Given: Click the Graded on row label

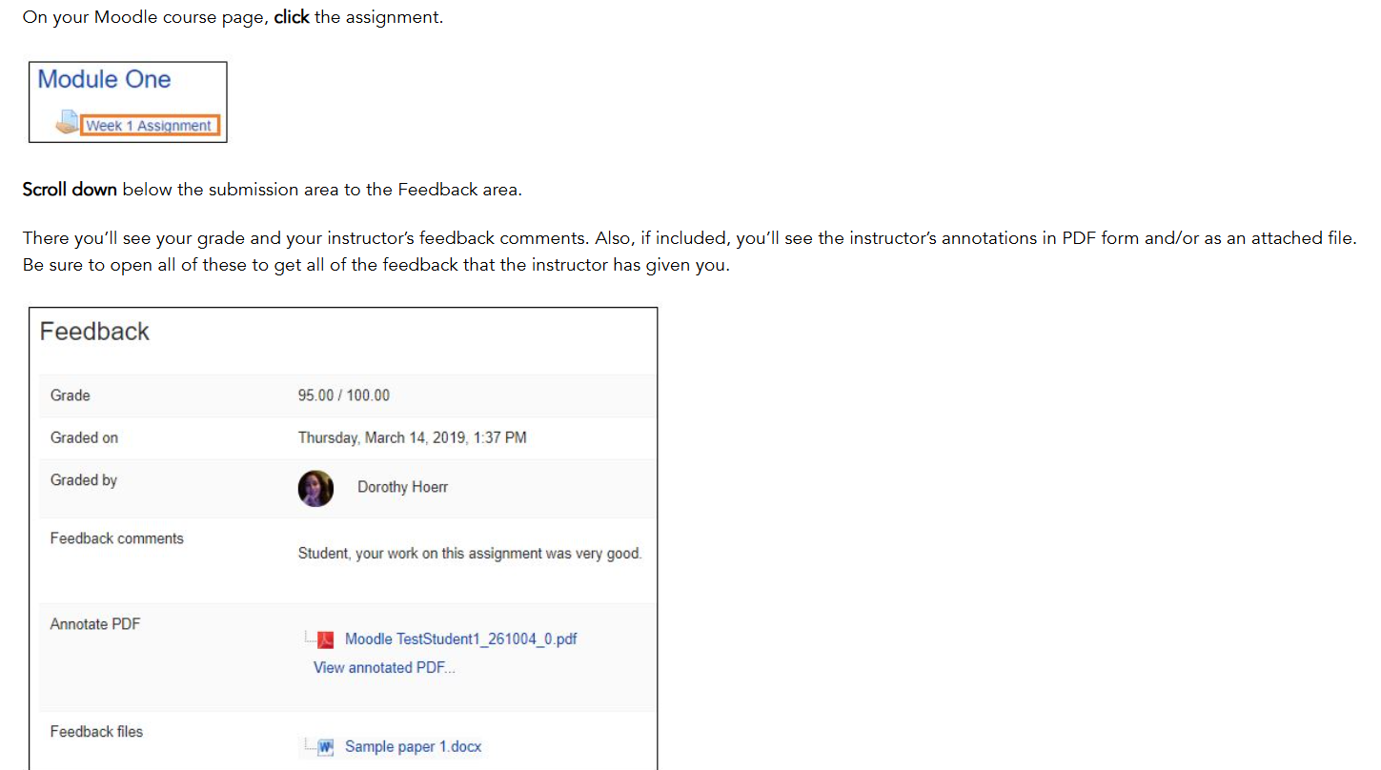Looking at the screenshot, I should (x=84, y=438).
